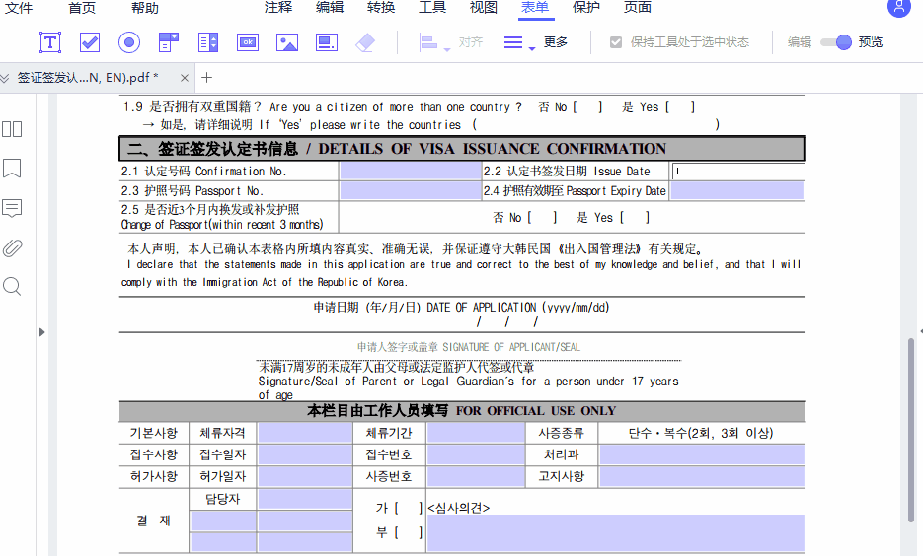Viewport: 923px width, 556px height.
Task: Add a new document tab
Action: [x=206, y=78]
